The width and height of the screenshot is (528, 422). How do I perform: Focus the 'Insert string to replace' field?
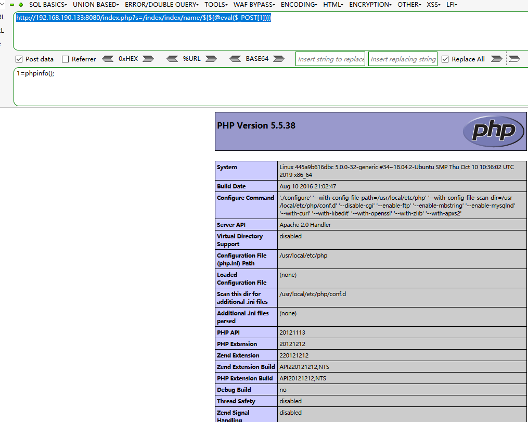point(330,59)
